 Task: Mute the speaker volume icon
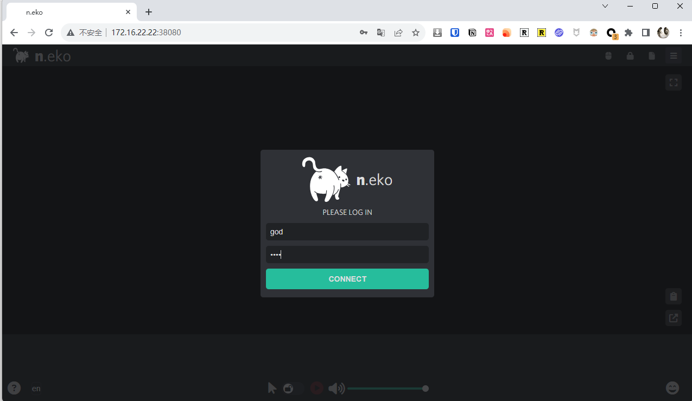tap(336, 388)
